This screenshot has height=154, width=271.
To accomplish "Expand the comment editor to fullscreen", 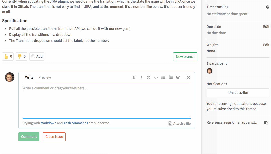I will (x=188, y=77).
